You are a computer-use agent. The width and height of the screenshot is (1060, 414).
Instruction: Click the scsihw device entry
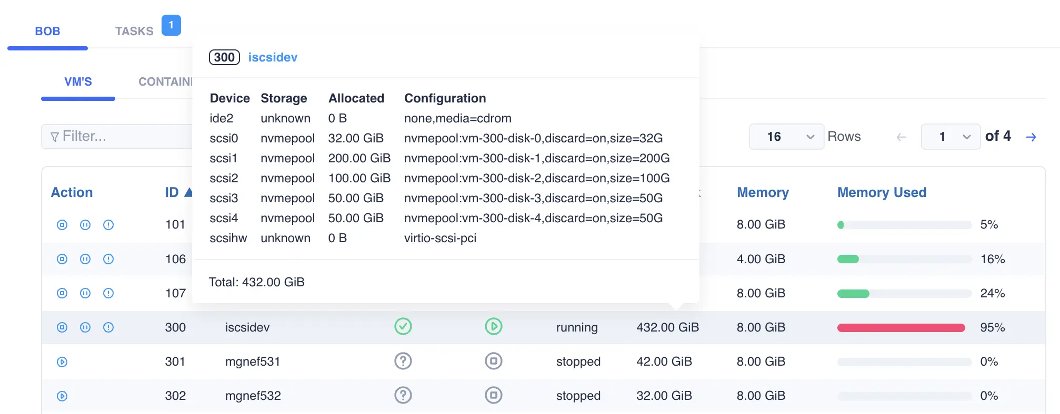228,238
